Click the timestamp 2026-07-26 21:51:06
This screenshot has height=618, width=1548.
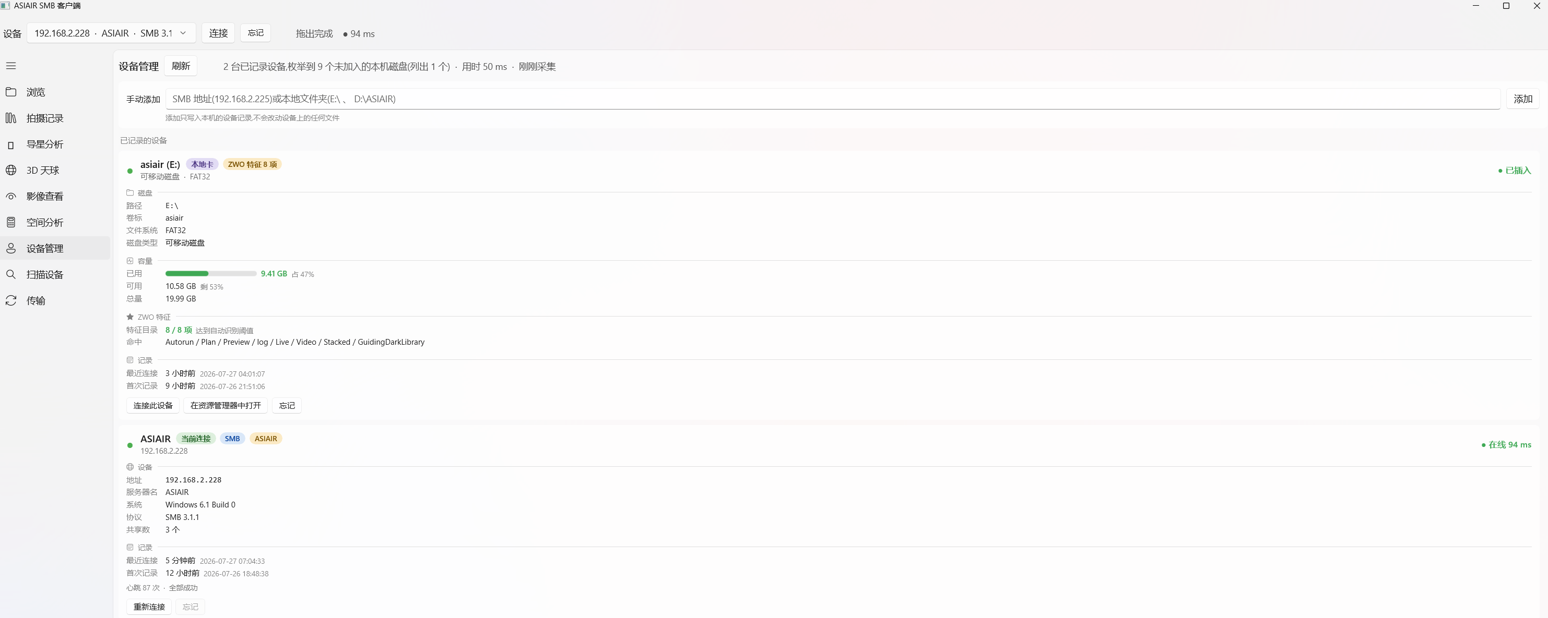(232, 386)
